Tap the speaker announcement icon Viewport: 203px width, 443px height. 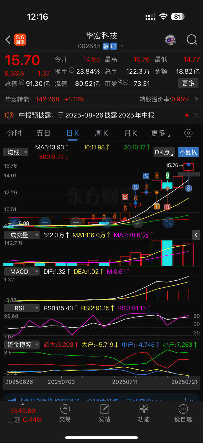(9, 115)
